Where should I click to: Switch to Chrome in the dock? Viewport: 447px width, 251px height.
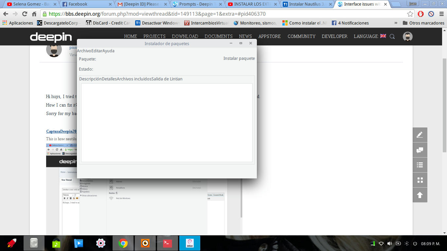click(123, 243)
